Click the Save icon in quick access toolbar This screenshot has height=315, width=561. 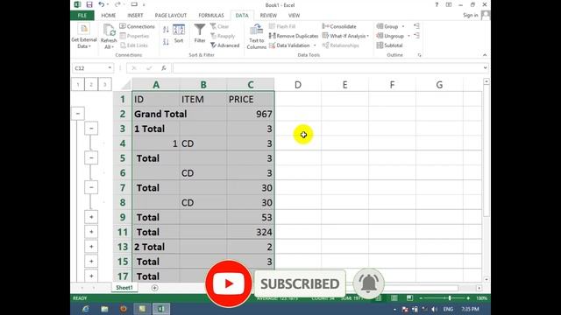89,4
